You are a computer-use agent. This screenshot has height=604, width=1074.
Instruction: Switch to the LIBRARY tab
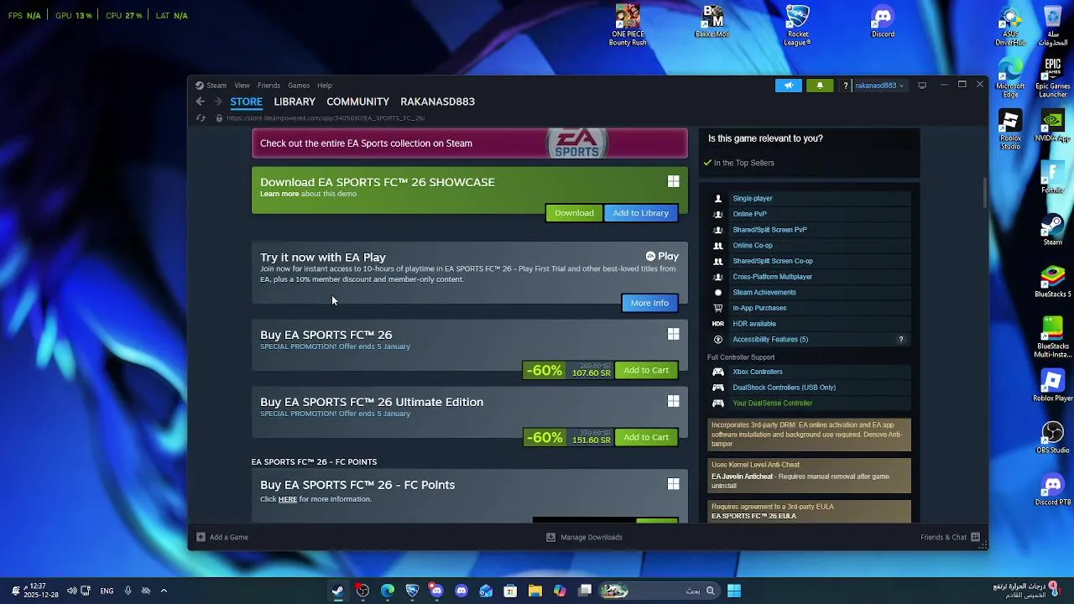[295, 102]
